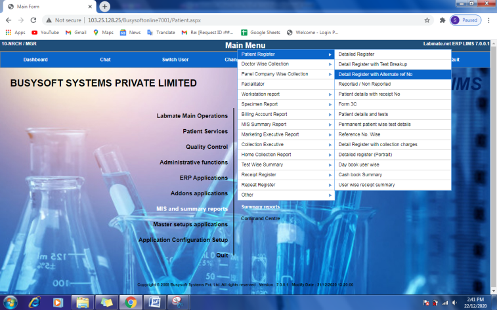Image resolution: width=497 pixels, height=310 pixels.
Task: Click the browser forward arrow
Action: pos(21,20)
